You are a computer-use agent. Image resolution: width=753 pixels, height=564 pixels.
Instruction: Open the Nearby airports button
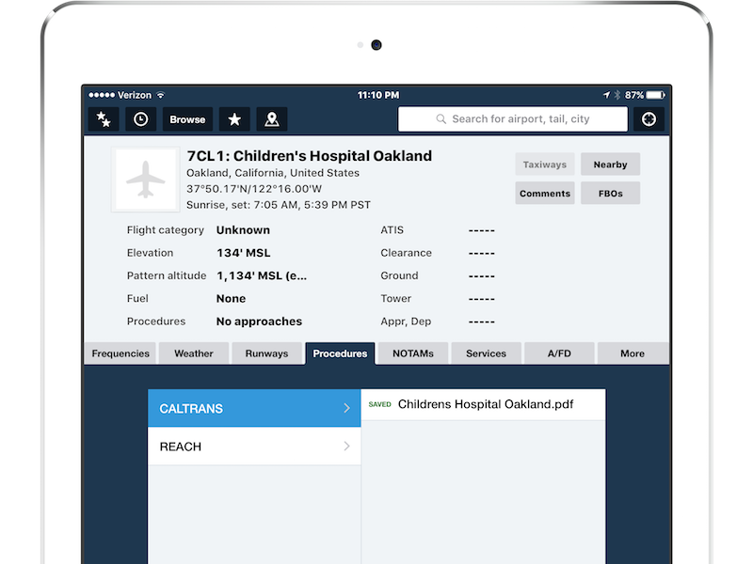pyautogui.click(x=610, y=164)
